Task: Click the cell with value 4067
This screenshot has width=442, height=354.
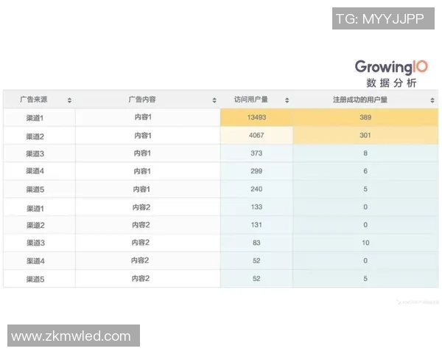Action: (256, 136)
